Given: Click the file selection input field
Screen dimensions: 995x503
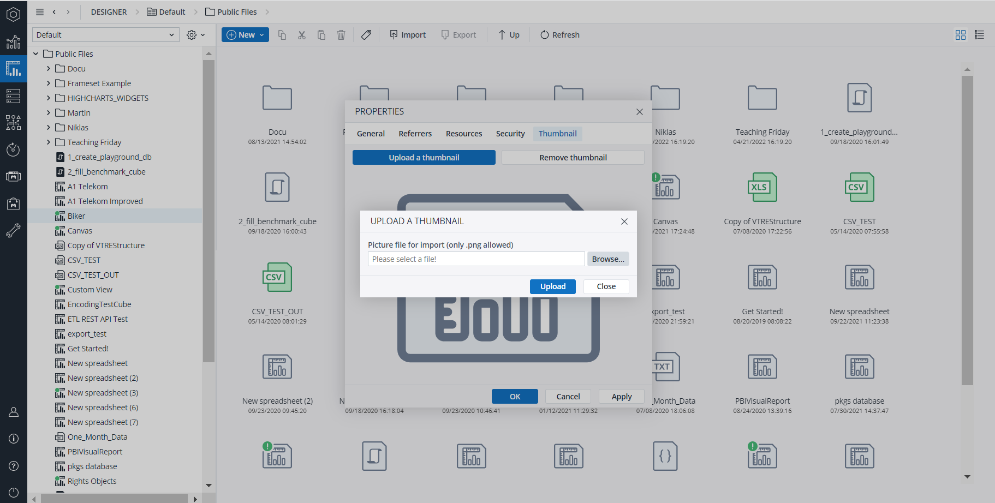Looking at the screenshot, I should click(475, 259).
